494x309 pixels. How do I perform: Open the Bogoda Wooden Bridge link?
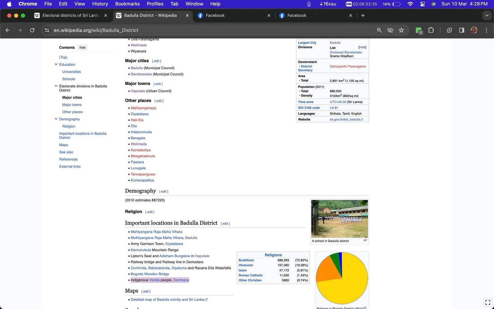(150, 274)
